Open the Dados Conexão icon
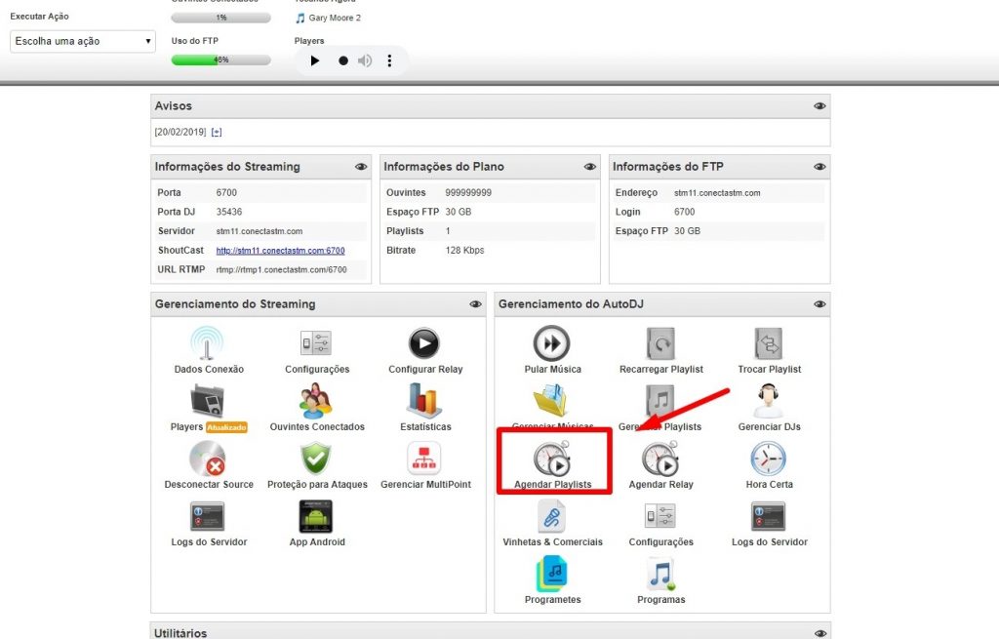 [208, 343]
